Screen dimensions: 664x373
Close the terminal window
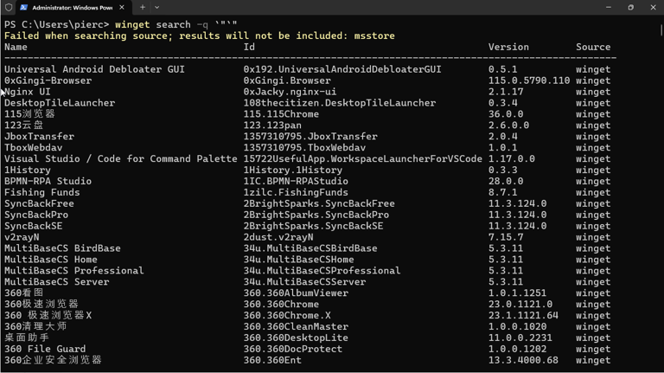[653, 7]
